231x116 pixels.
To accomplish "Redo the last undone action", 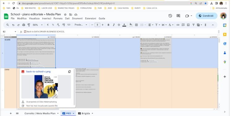I will 19,25.
